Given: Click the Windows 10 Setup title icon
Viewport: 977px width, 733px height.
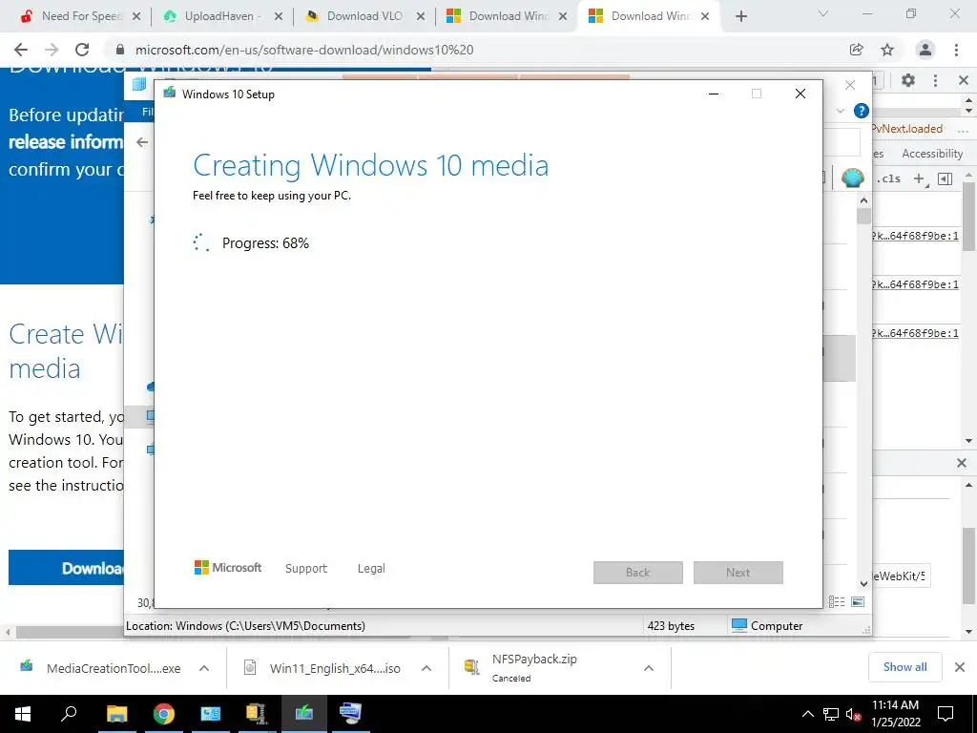Looking at the screenshot, I should 170,93.
